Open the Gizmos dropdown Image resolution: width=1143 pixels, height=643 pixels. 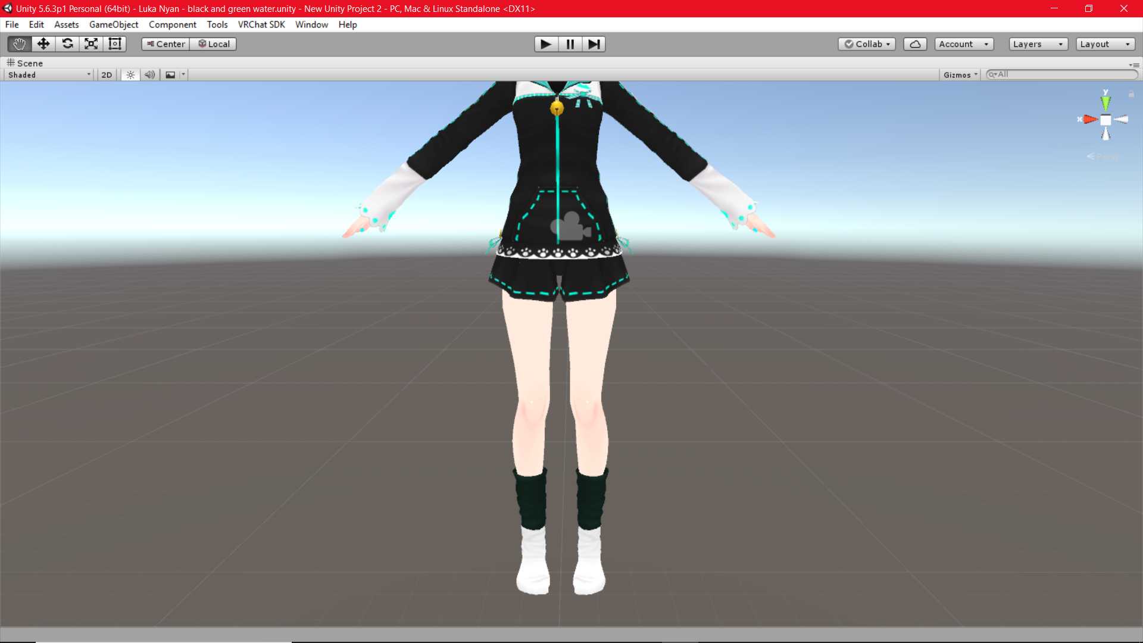click(x=959, y=74)
